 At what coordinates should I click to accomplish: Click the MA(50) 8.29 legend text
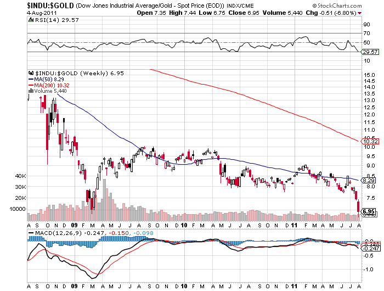[49, 80]
